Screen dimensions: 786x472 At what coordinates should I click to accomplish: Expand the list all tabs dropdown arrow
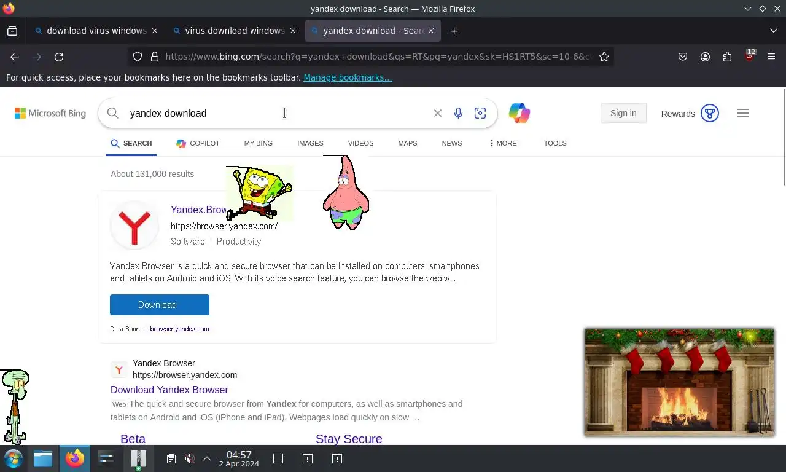(x=773, y=31)
